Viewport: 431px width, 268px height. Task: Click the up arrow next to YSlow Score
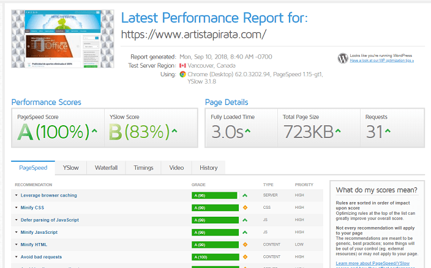tap(174, 131)
